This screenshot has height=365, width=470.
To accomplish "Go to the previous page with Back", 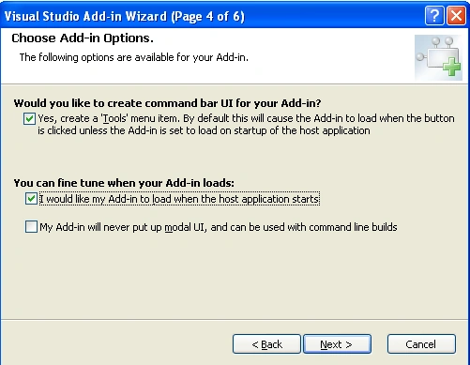I will pos(266,344).
